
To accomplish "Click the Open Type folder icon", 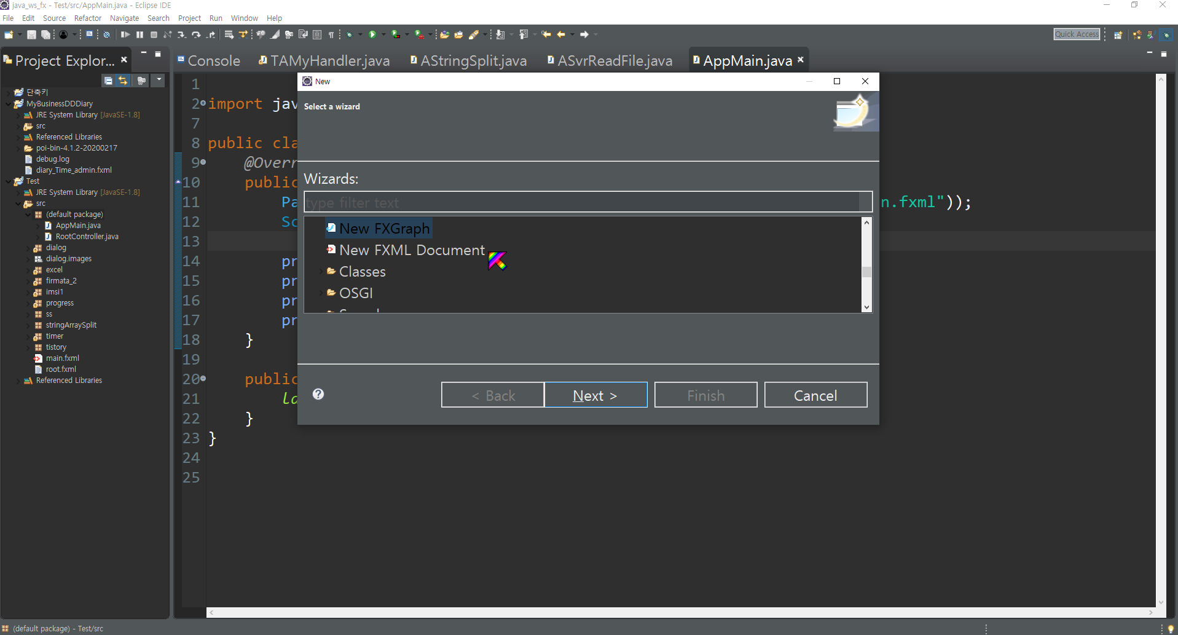I will tap(444, 35).
